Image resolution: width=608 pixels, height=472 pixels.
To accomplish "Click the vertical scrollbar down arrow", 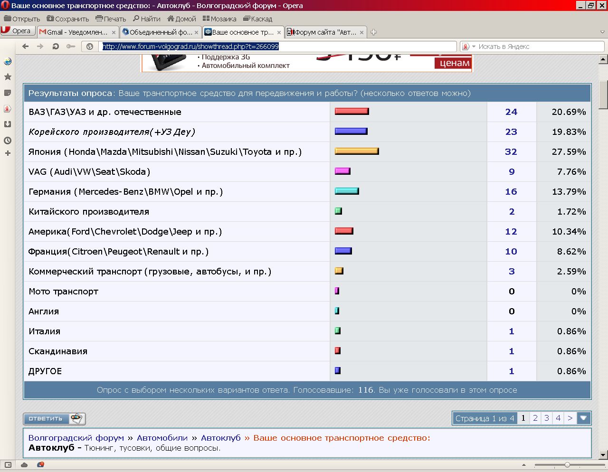I will point(603,454).
